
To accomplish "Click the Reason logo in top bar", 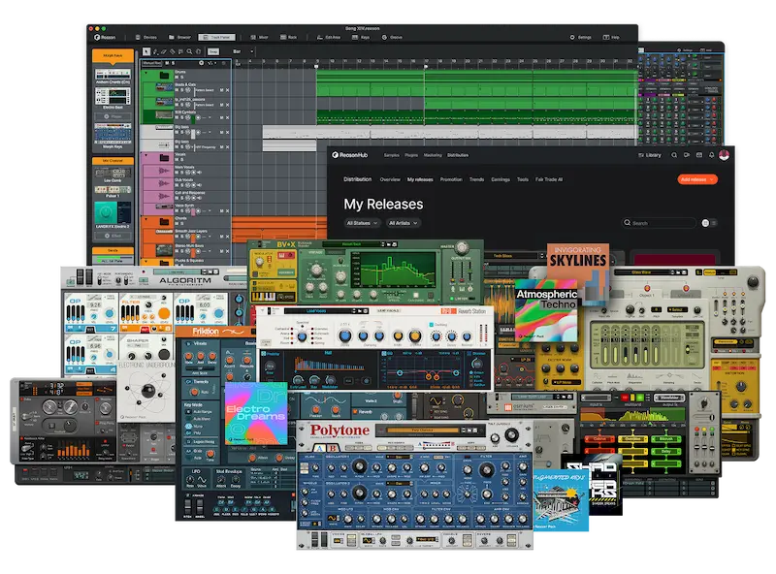I will coord(105,37).
